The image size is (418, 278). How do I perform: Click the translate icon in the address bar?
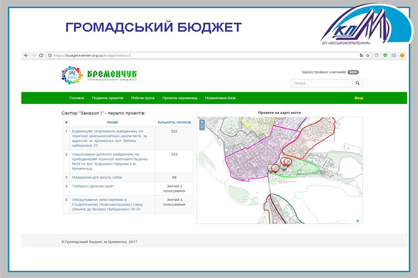tap(362, 55)
